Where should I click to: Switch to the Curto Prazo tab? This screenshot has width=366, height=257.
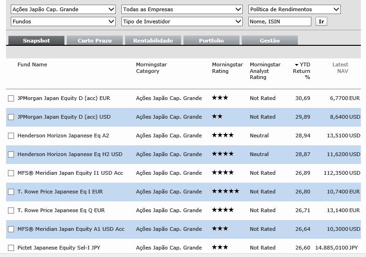coord(94,40)
